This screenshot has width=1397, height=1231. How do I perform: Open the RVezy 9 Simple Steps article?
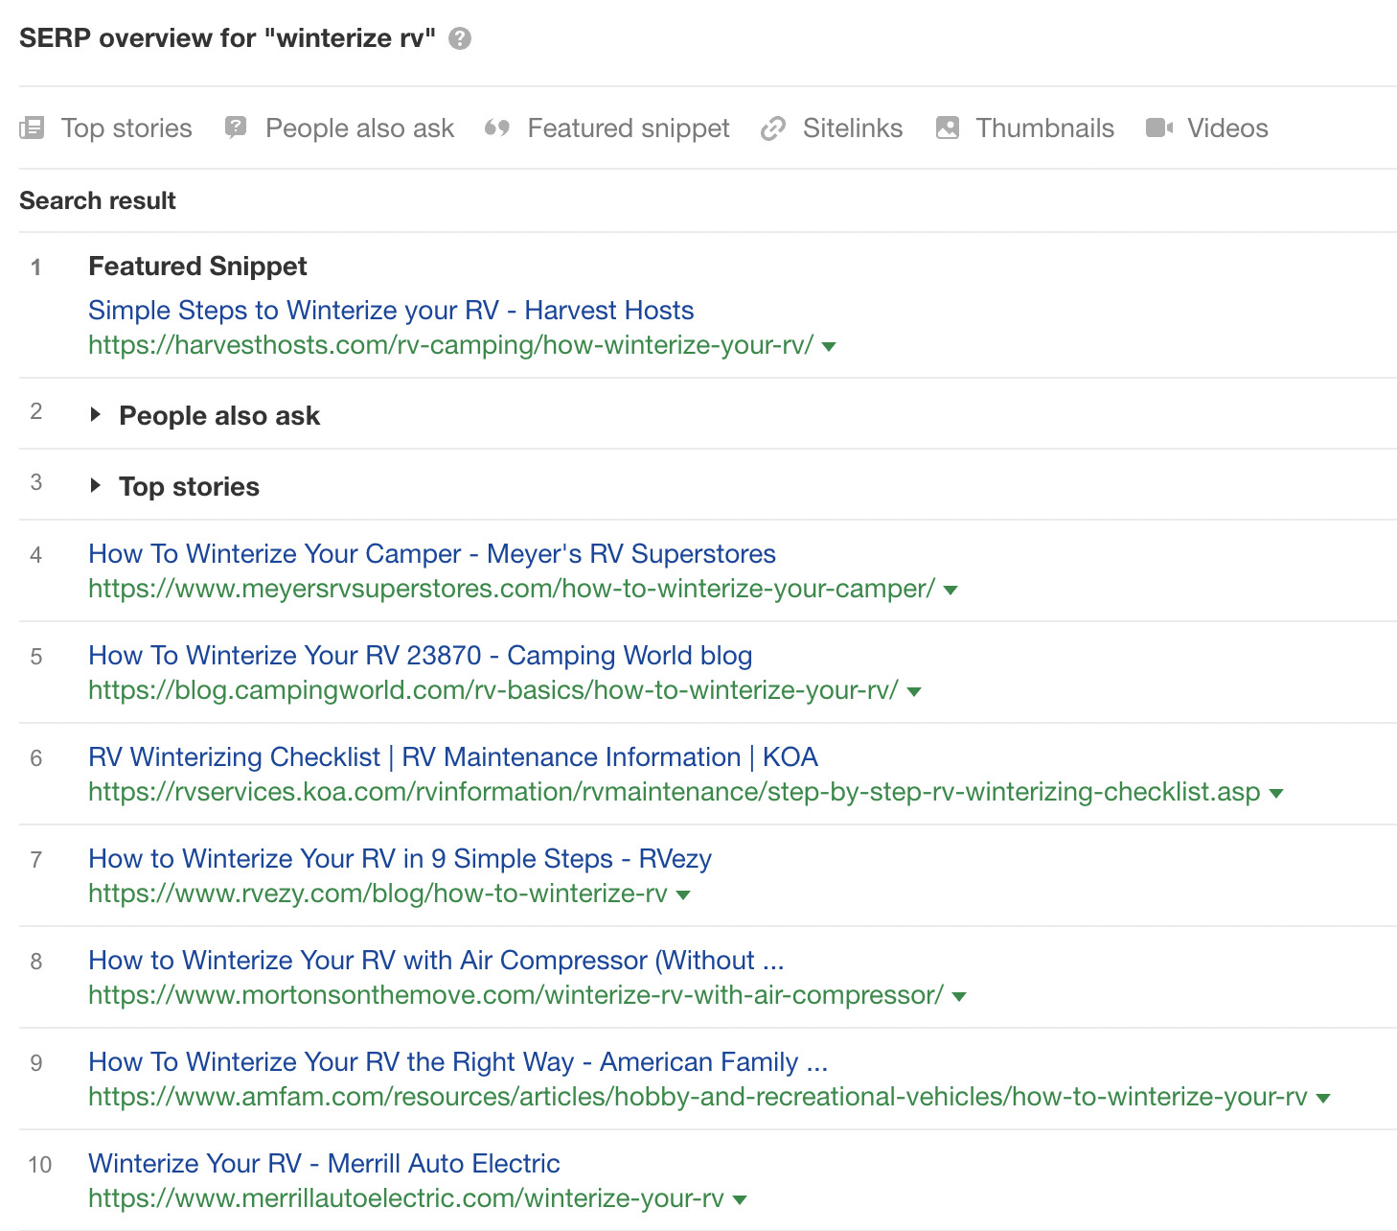pos(400,859)
